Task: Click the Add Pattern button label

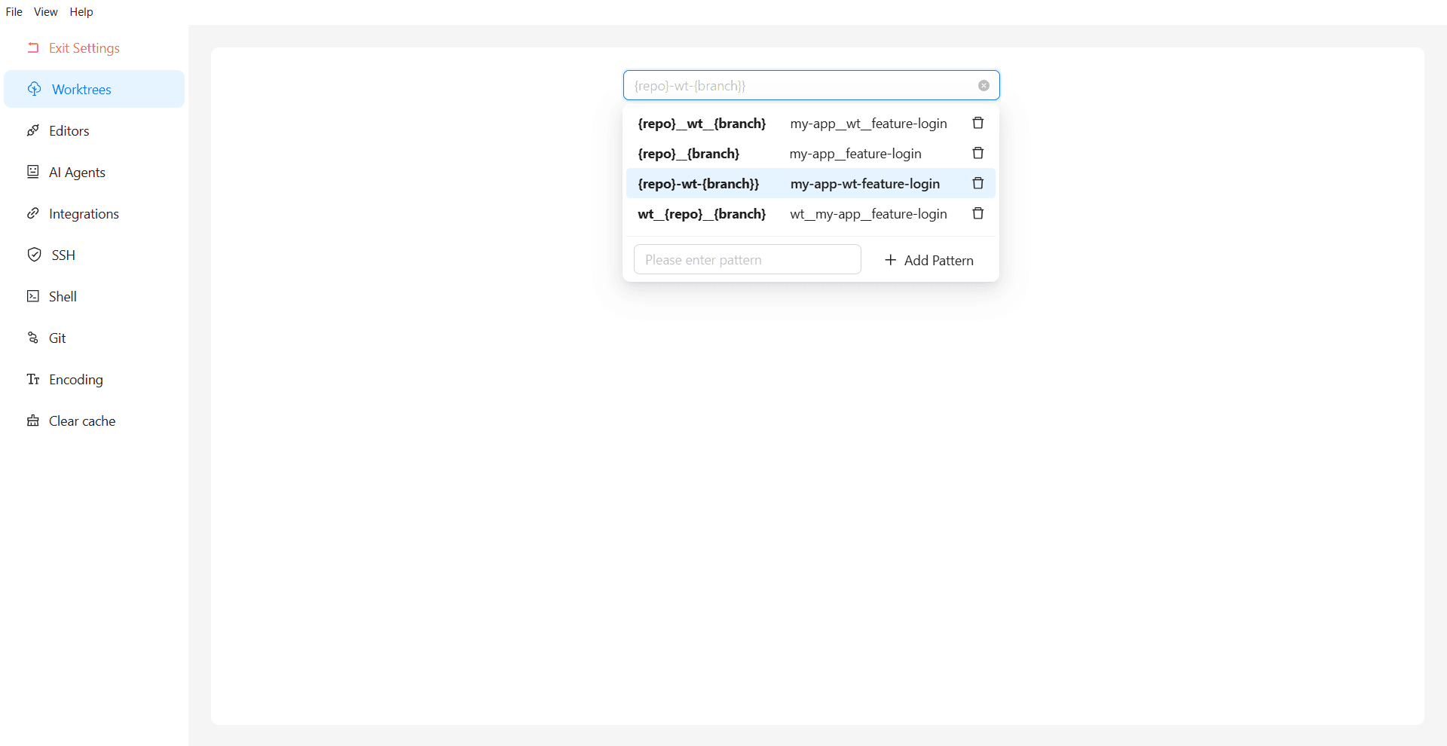Action: coord(939,260)
